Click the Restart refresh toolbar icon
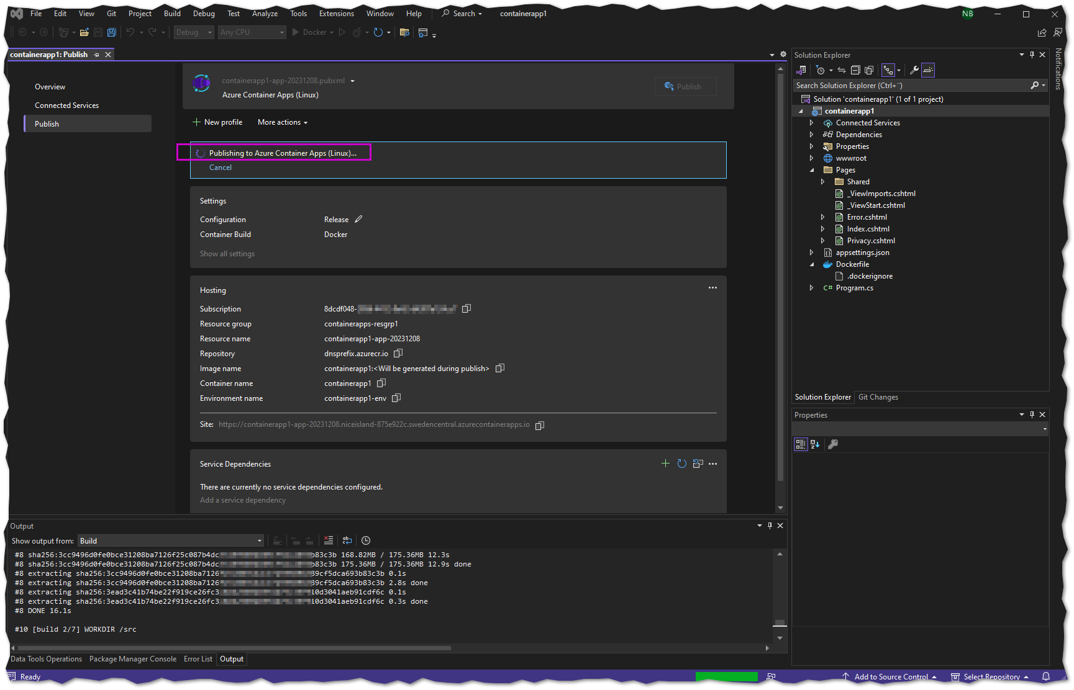Image resolution: width=1074 pixels, height=690 pixels. (378, 32)
